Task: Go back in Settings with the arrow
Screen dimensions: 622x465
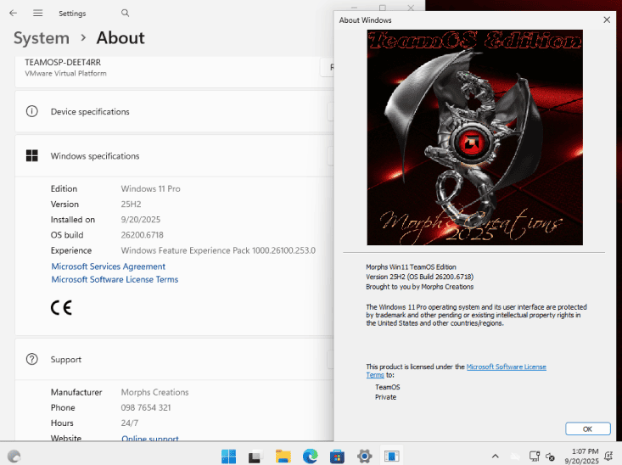Action: [x=13, y=13]
